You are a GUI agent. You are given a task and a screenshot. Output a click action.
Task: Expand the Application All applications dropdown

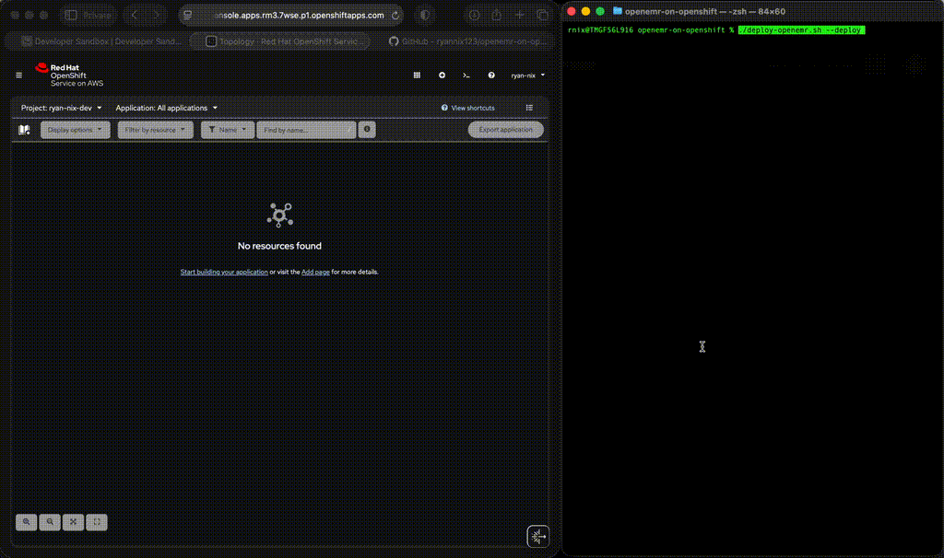166,108
